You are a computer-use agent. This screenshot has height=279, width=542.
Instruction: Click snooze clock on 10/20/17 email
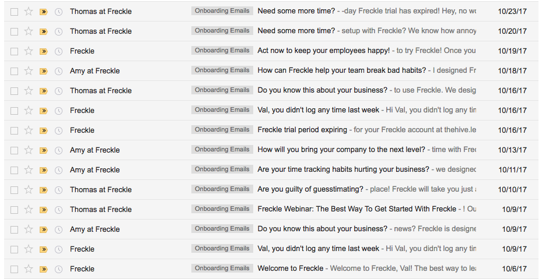point(59,31)
